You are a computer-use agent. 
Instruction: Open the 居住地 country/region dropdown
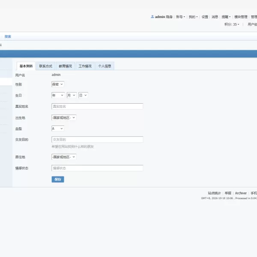(64, 157)
